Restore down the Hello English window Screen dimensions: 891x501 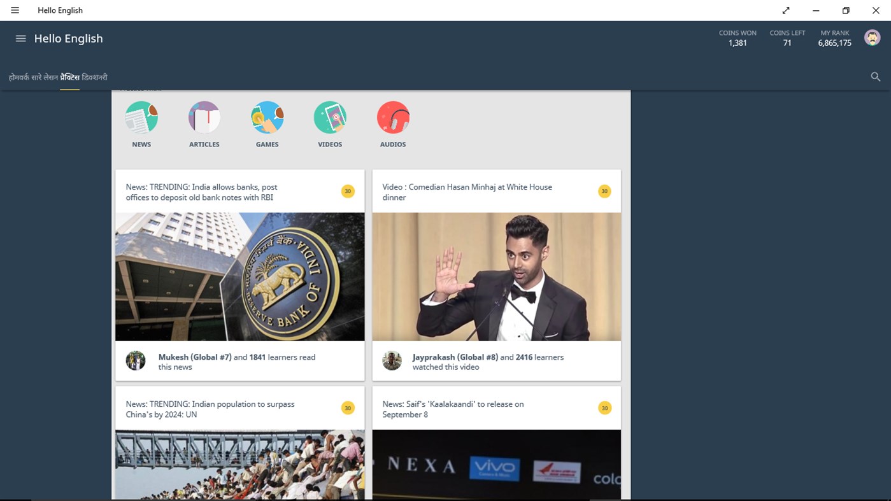click(x=846, y=10)
